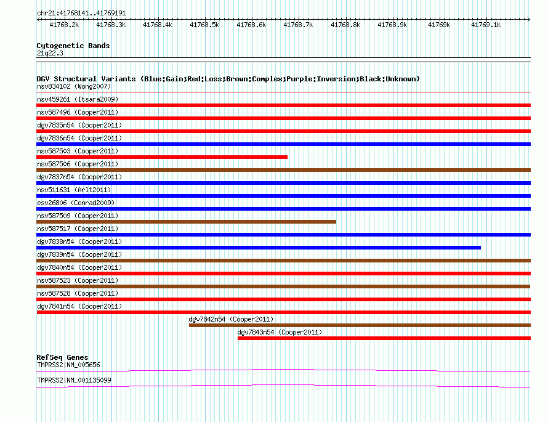The image size is (548, 422).
Task: Click the blue bar of dgv7838n54
Action: coord(259,248)
